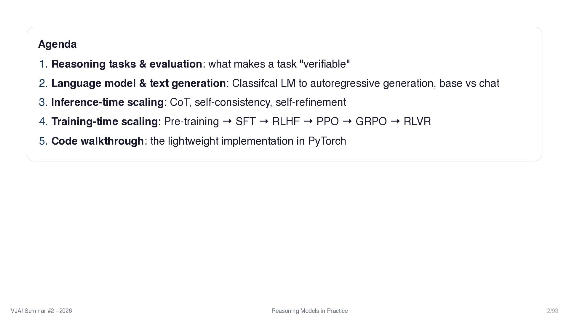Click the Agenda heading

point(57,44)
